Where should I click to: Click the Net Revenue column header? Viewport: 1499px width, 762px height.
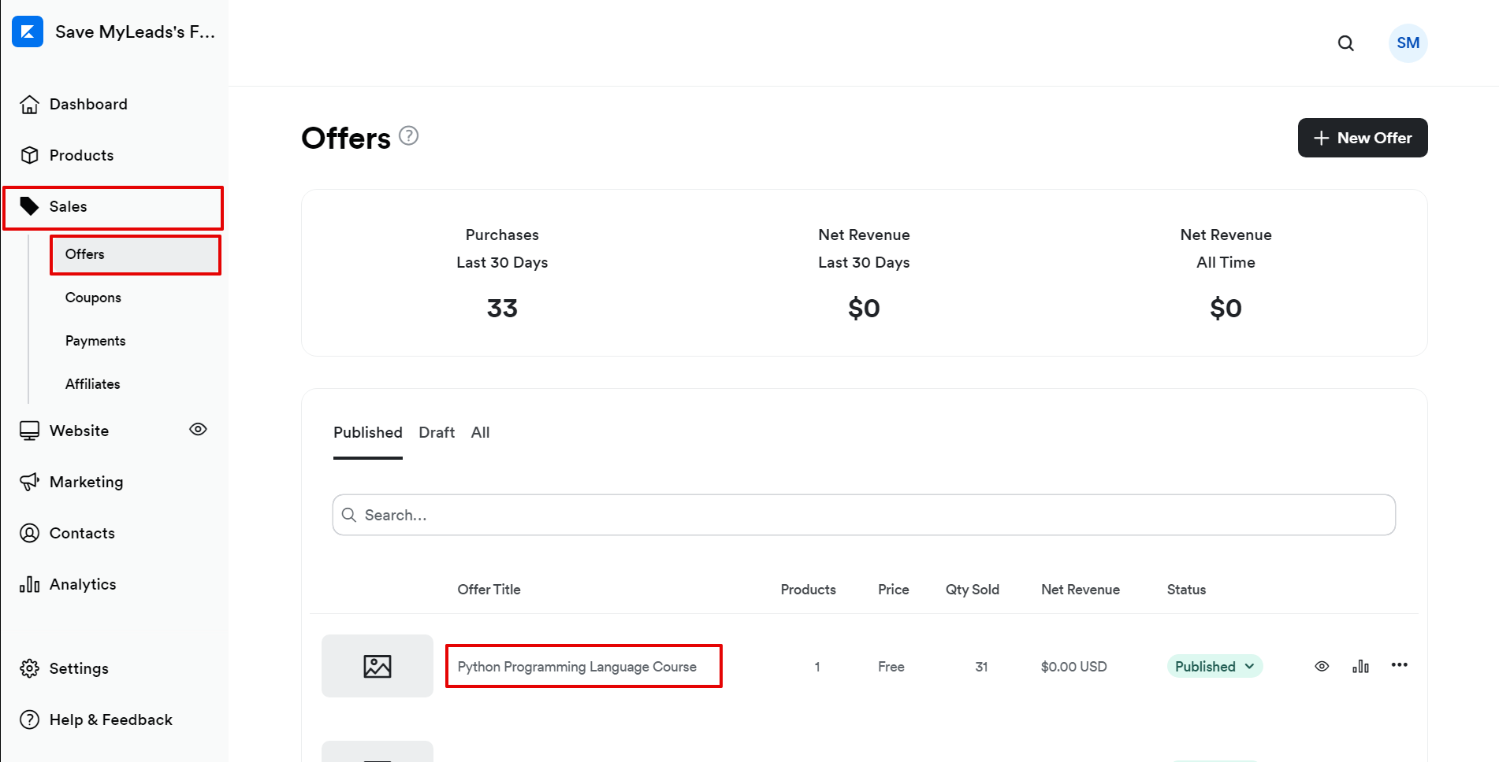tap(1080, 590)
